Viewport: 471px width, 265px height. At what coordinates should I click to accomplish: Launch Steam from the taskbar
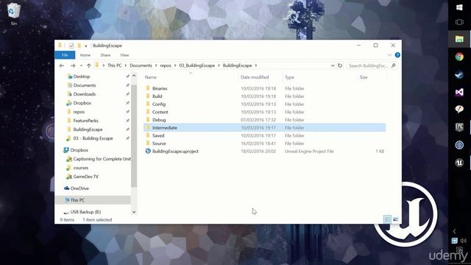[x=459, y=74]
